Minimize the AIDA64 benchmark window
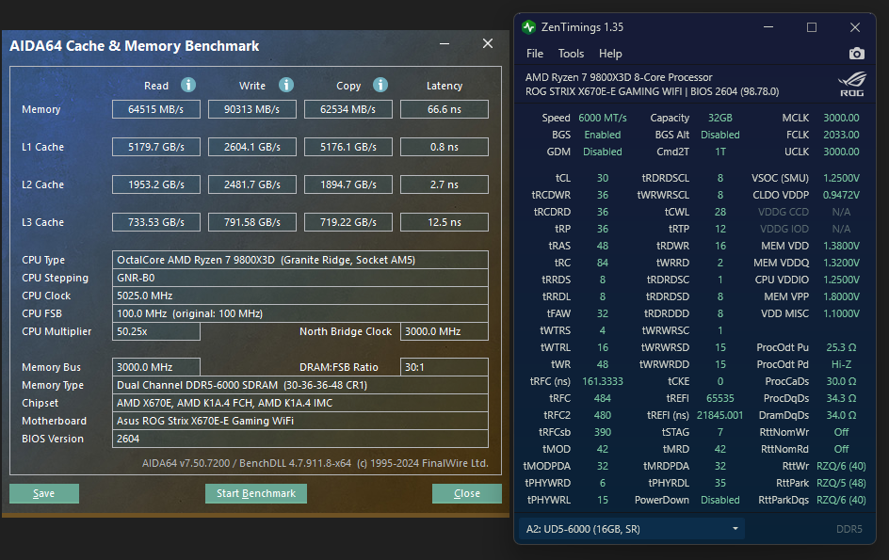889x560 pixels. (x=444, y=43)
